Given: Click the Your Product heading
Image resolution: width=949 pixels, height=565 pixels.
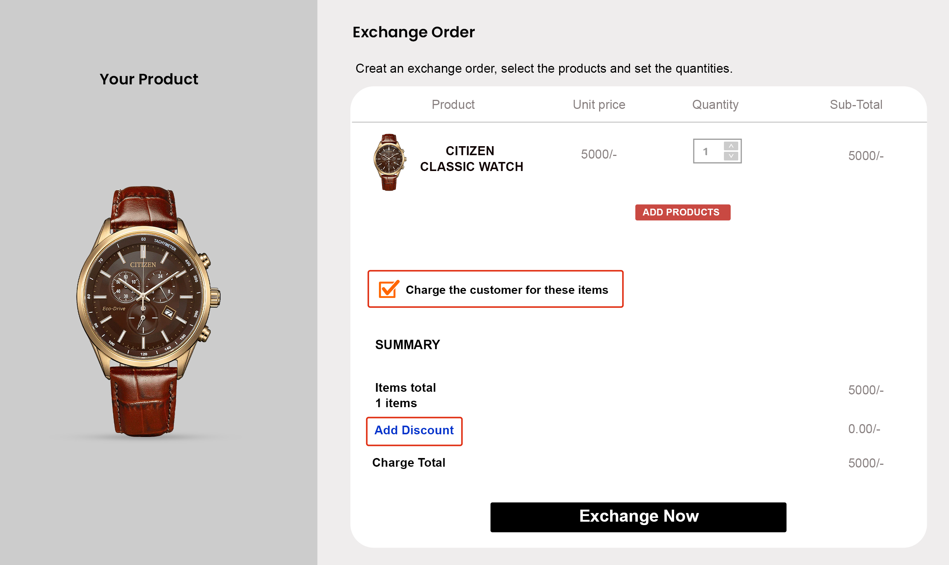Looking at the screenshot, I should point(149,79).
